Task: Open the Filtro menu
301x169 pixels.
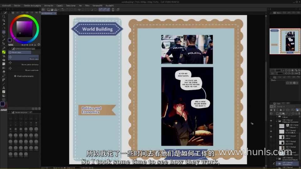Action: coord(87,6)
